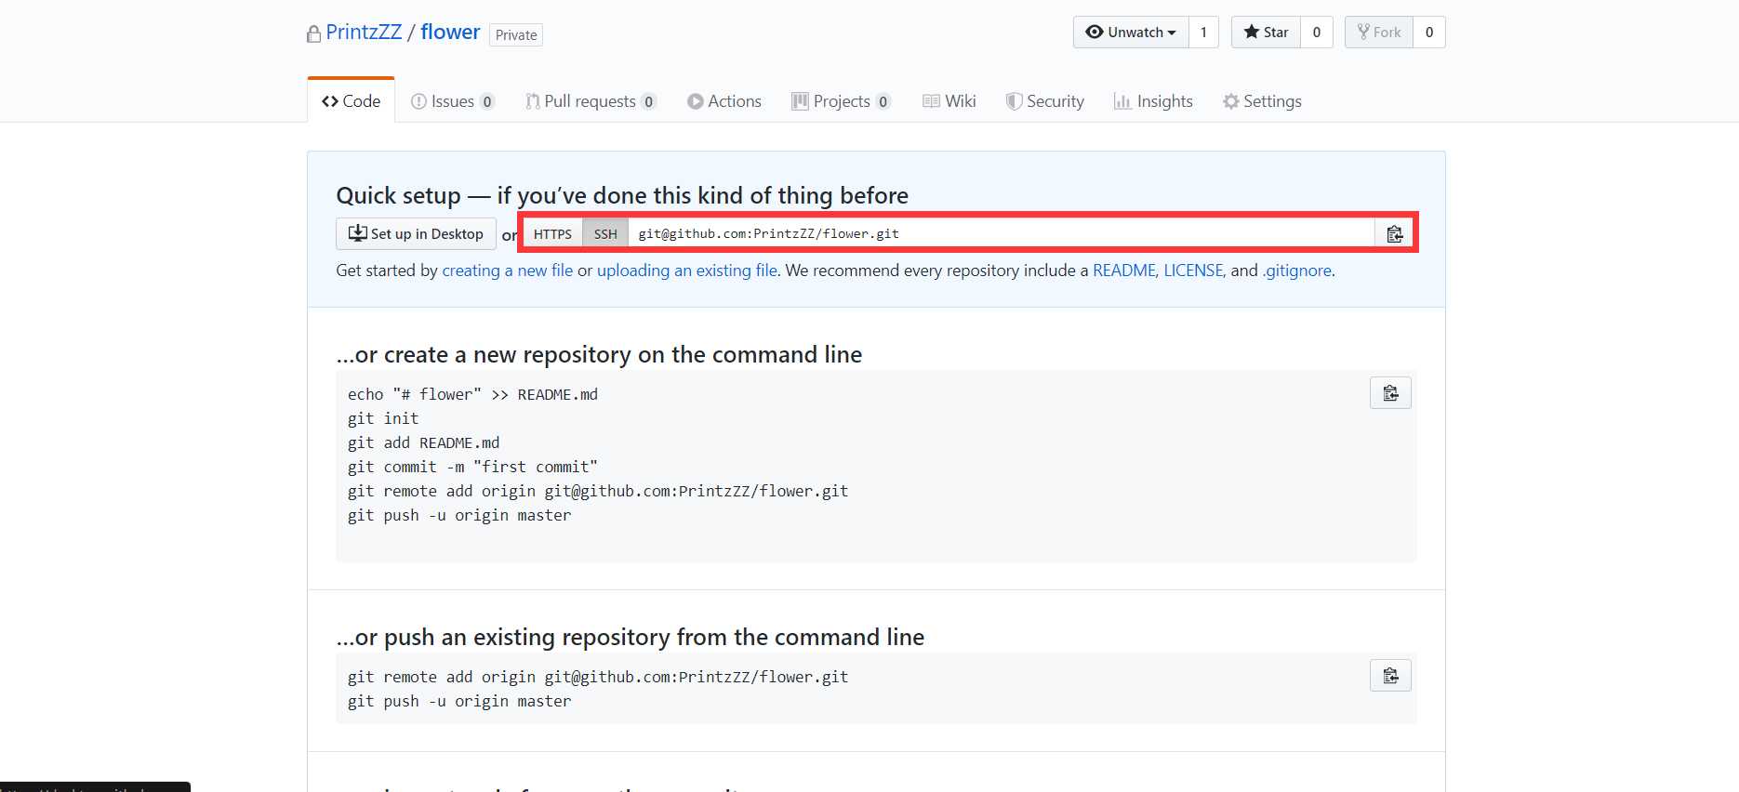Click the Fork button
This screenshot has width=1739, height=792.
(1379, 33)
